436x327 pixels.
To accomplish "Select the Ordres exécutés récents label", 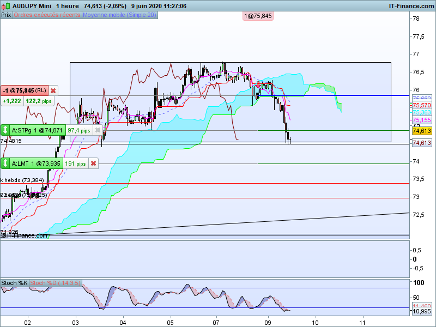I will (47, 15).
